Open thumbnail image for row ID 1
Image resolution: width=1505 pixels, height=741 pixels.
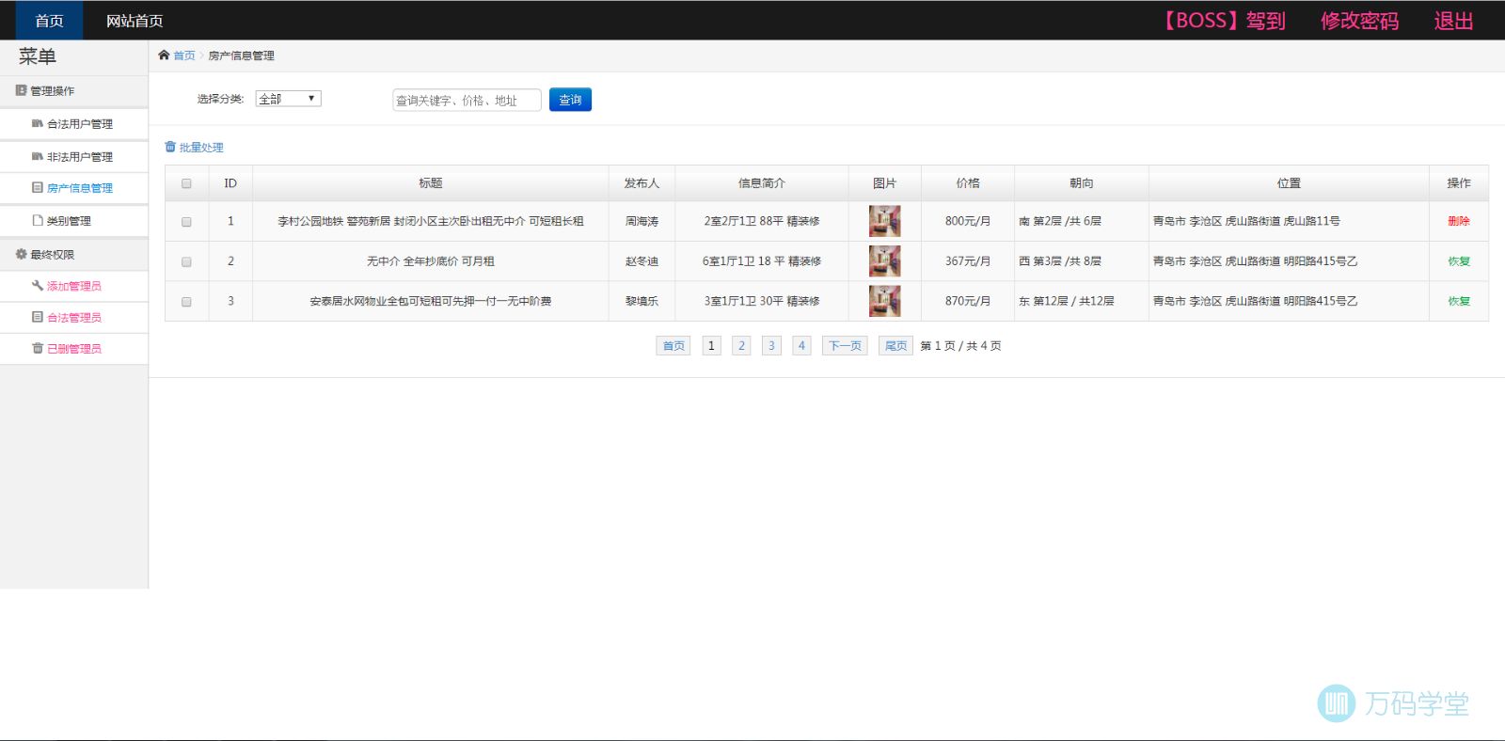point(884,221)
